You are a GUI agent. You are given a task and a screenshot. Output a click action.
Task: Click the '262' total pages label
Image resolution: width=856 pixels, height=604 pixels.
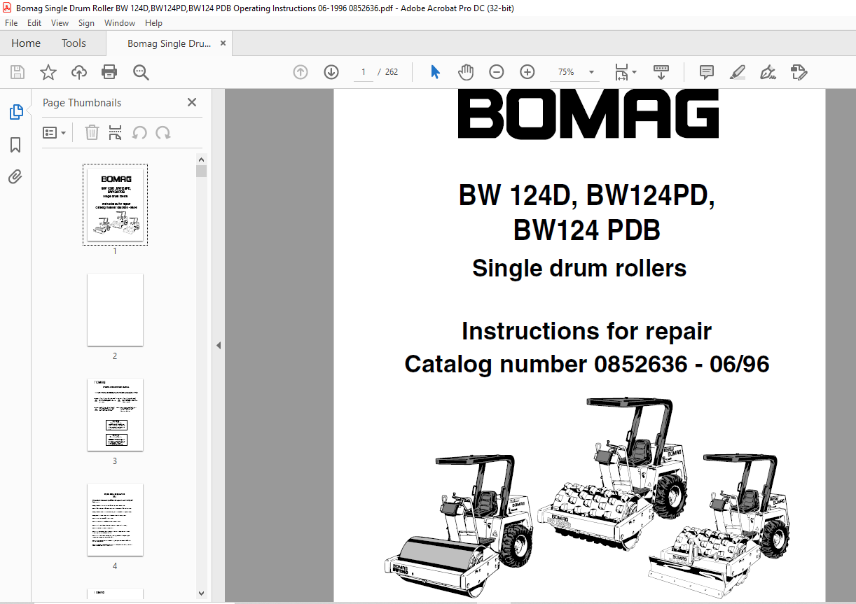tap(392, 72)
